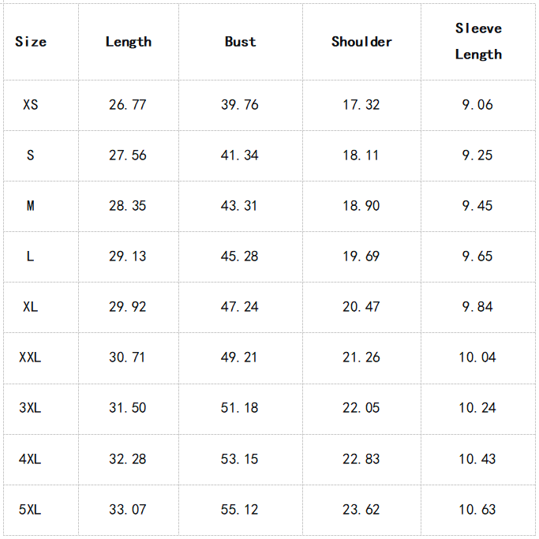Click the Size column header
This screenshot has width=539, height=539.
pos(31,42)
